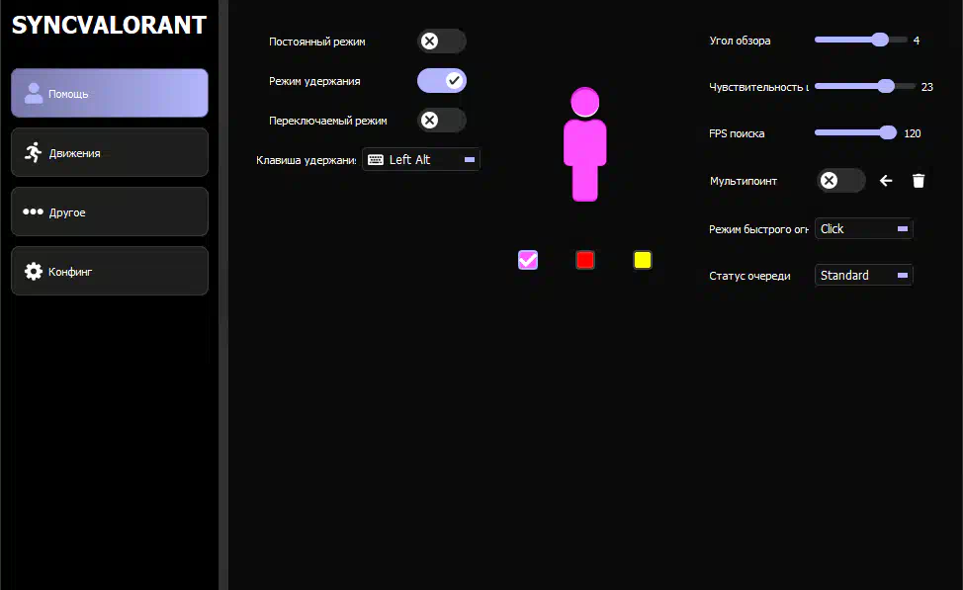Click the gear icon beside Конфинг
This screenshot has height=590, width=963.
coord(34,271)
